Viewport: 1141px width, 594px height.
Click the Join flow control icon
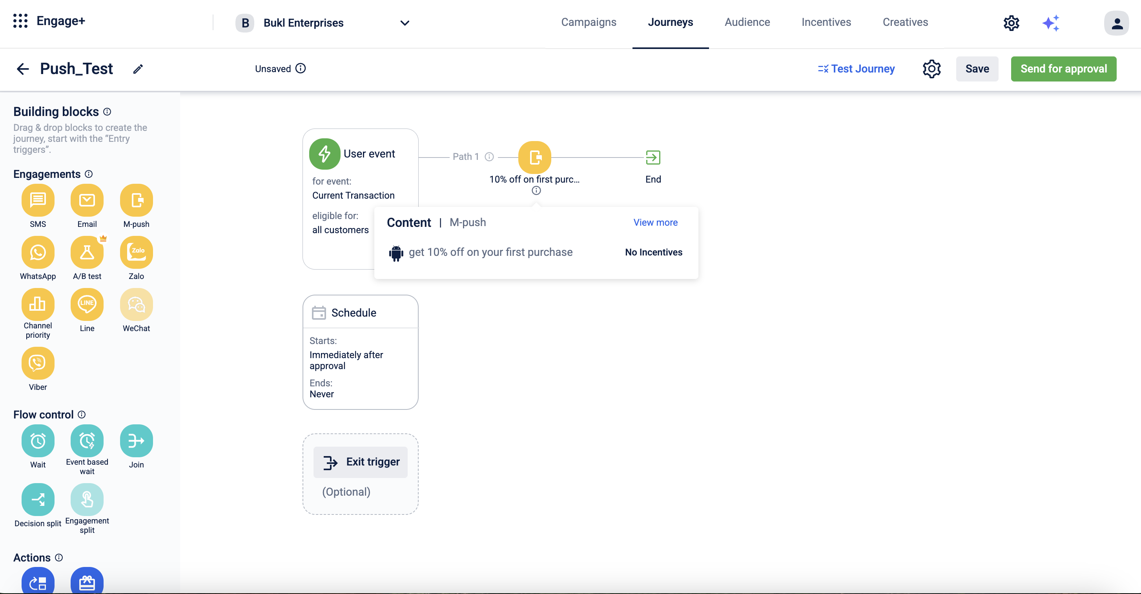coord(136,442)
